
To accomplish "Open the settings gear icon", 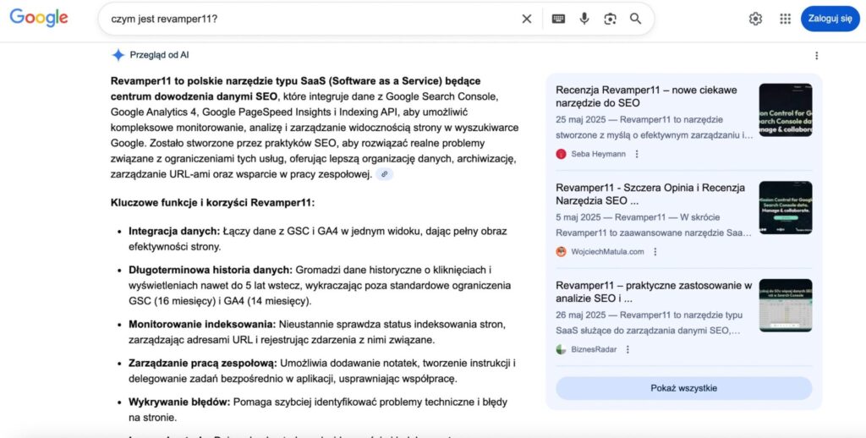I will (755, 19).
